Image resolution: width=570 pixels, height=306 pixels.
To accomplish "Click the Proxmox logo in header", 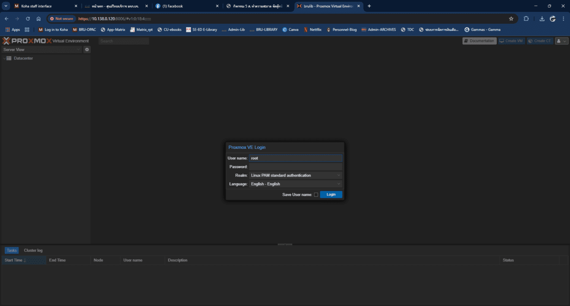I will (27, 41).
